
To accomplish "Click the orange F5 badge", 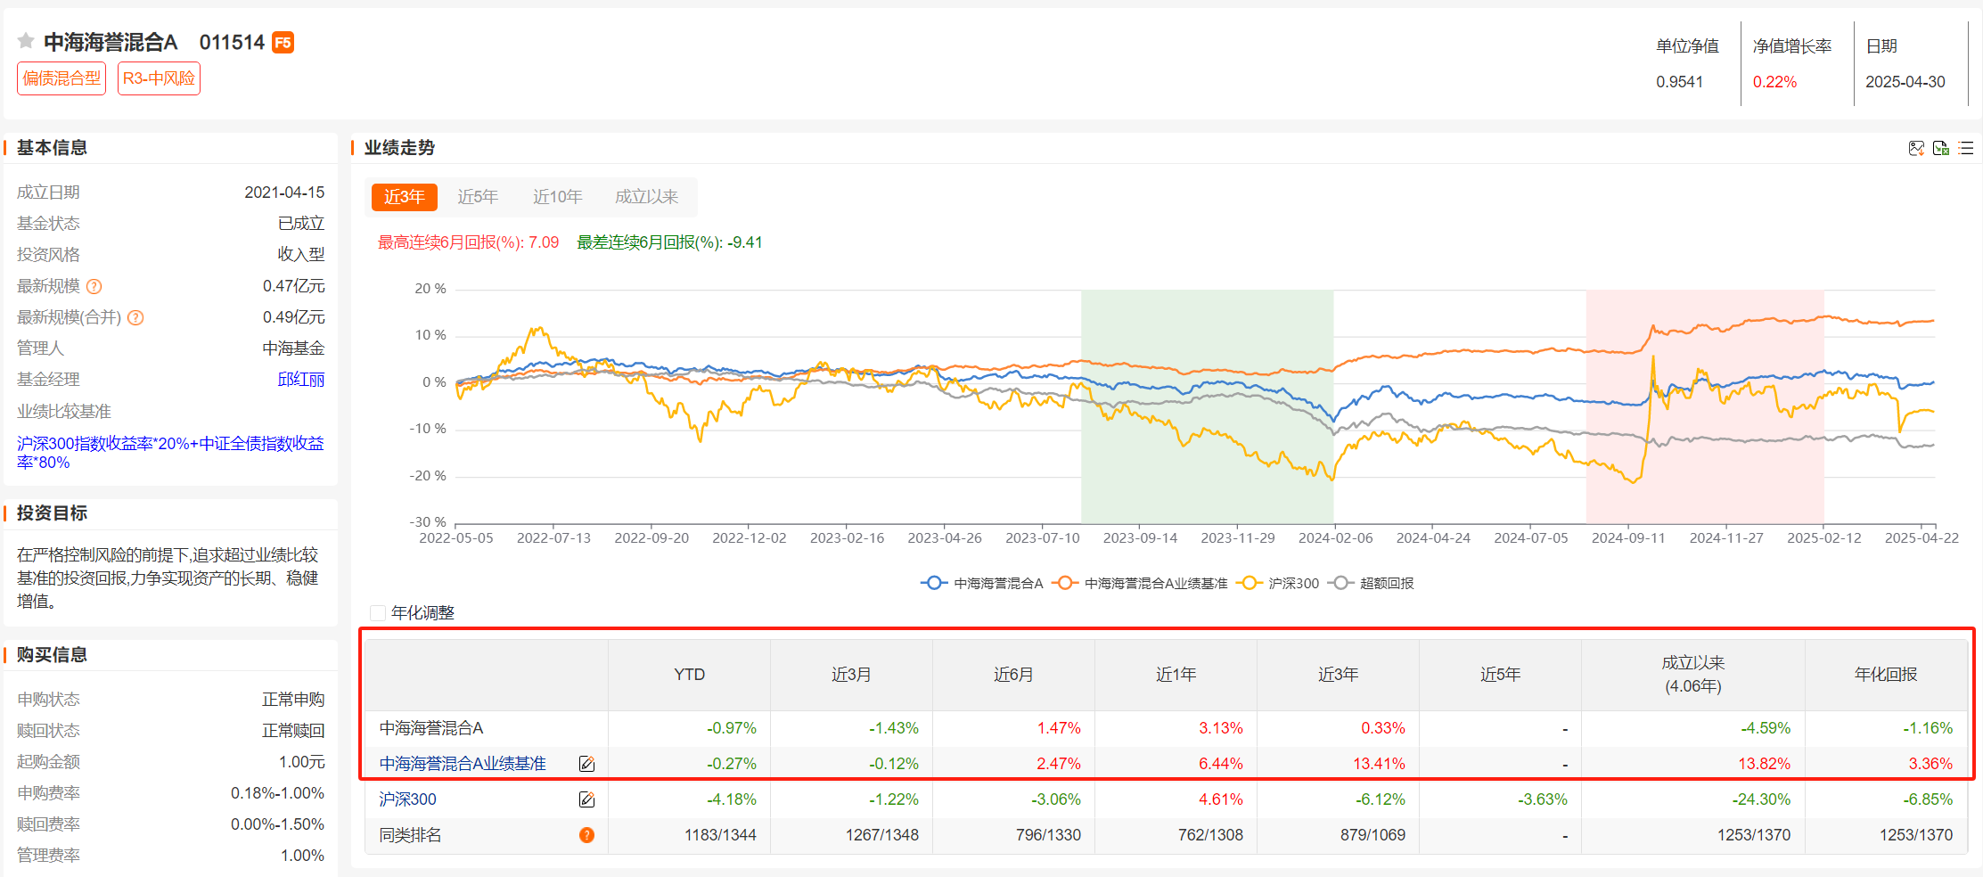I will click(283, 43).
